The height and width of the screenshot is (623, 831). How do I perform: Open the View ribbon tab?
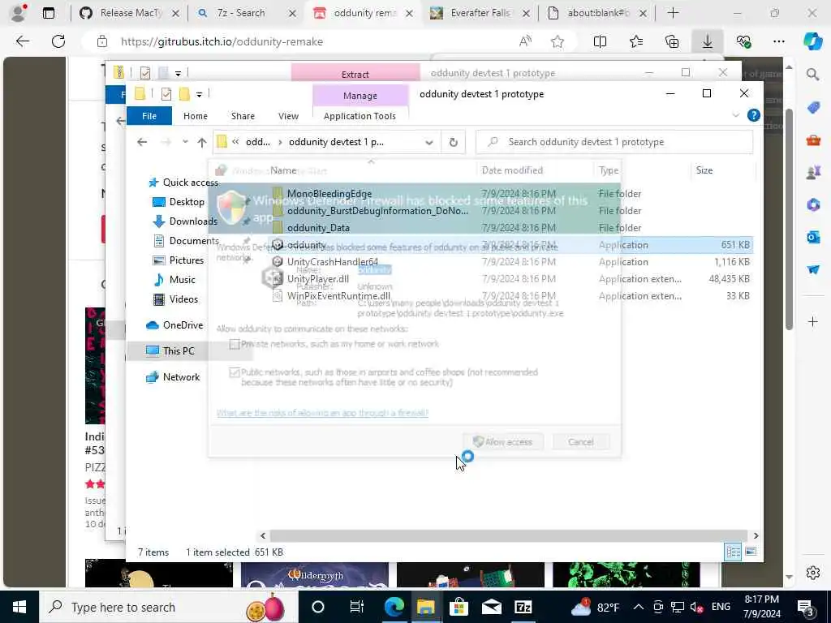click(x=288, y=115)
